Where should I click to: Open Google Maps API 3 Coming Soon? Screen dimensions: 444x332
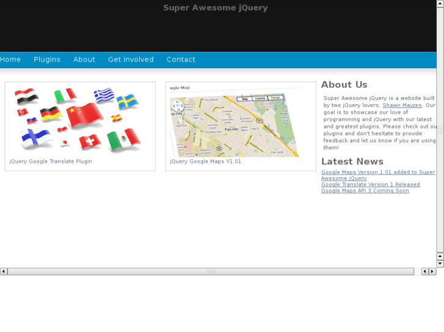[x=365, y=191]
